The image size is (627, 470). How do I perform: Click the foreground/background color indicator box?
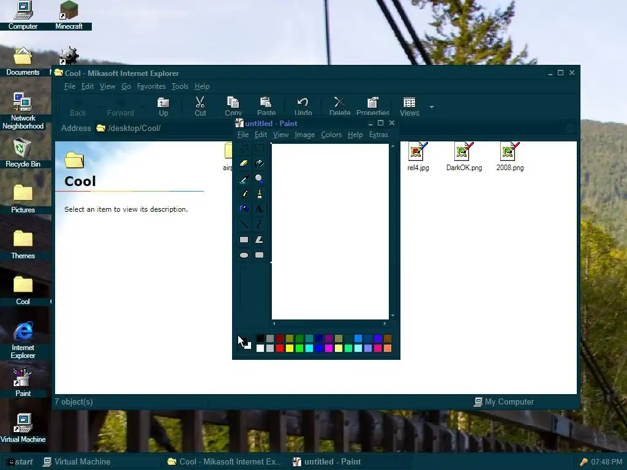click(245, 343)
